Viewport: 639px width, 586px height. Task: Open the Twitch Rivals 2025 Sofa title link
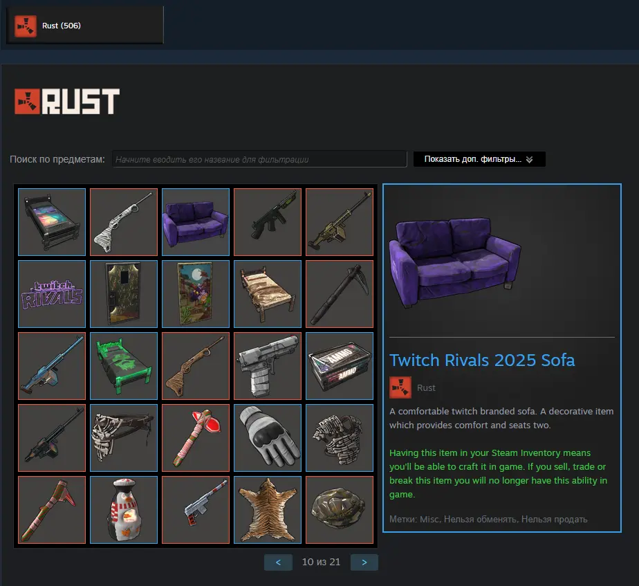tap(482, 360)
